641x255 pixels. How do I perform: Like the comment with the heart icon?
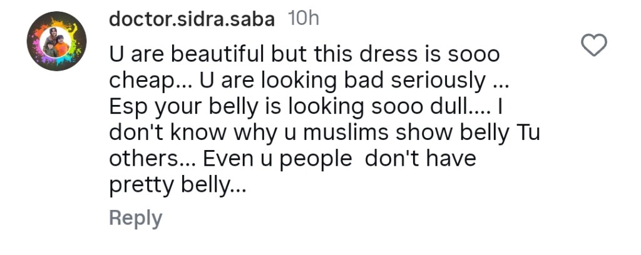click(594, 46)
